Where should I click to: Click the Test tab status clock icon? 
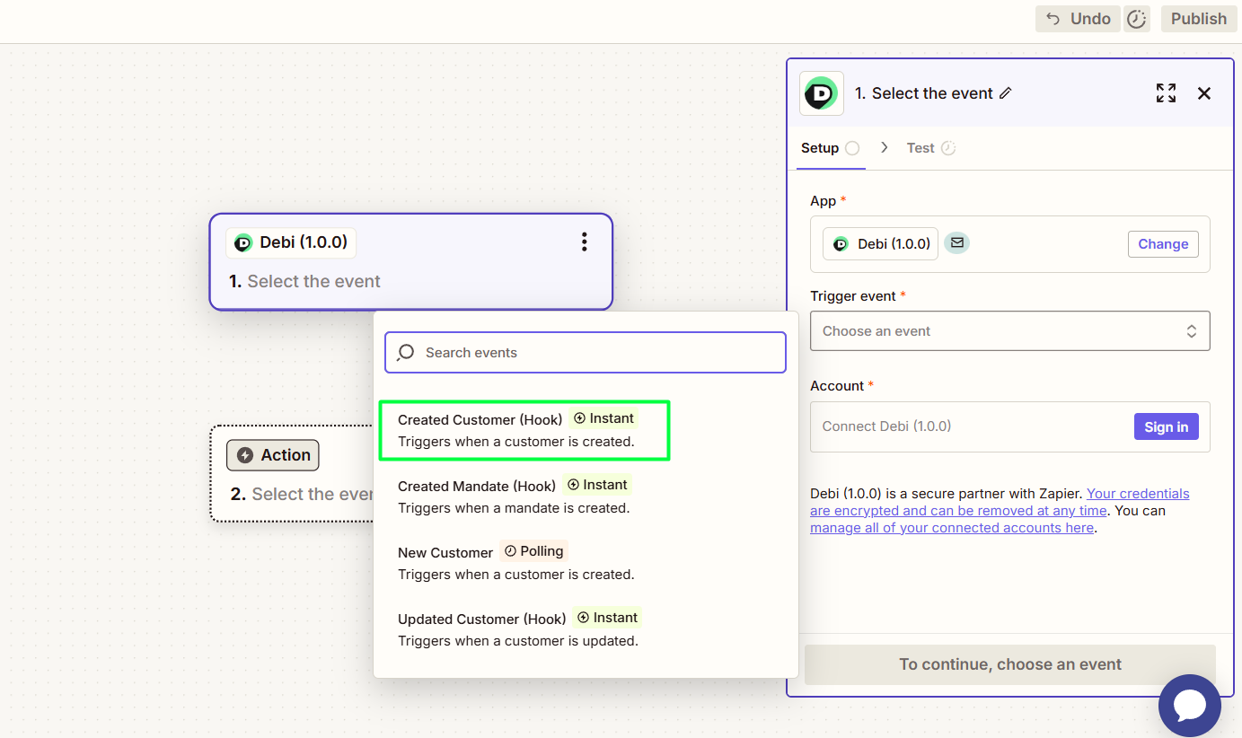pyautogui.click(x=948, y=148)
